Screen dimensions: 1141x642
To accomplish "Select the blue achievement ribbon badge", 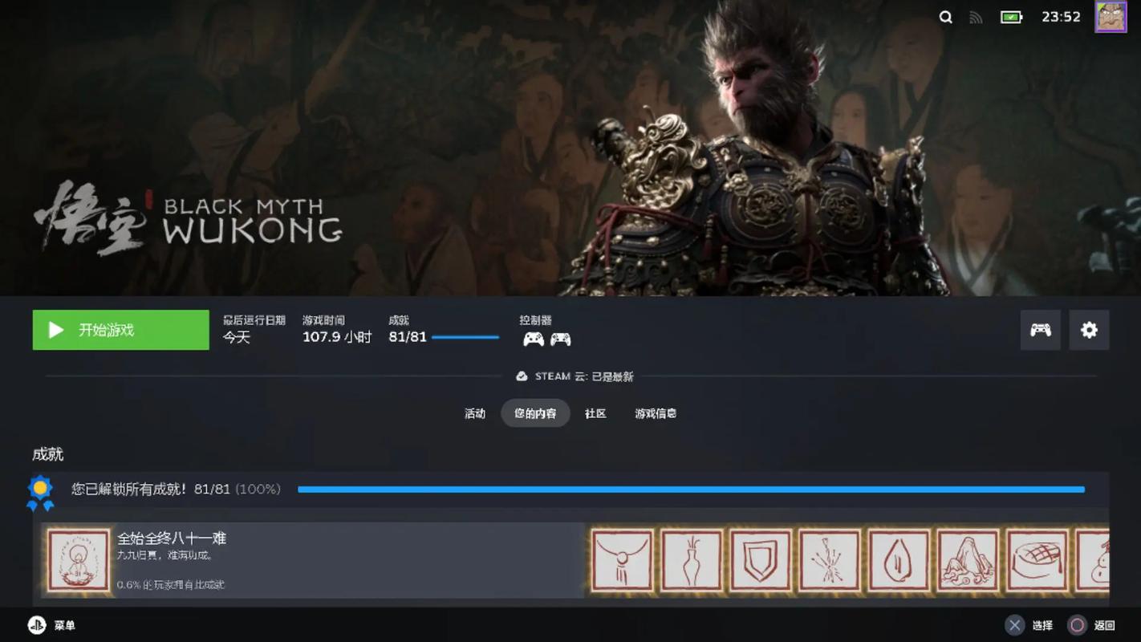I will [39, 493].
